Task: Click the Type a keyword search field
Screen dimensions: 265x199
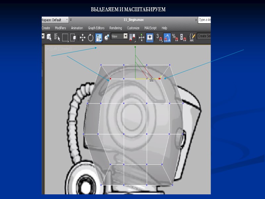Action: (x=204, y=20)
